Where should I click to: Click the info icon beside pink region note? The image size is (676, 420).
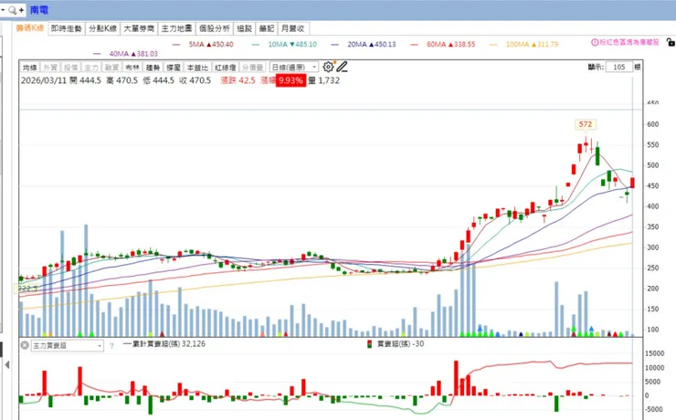pyautogui.click(x=595, y=42)
